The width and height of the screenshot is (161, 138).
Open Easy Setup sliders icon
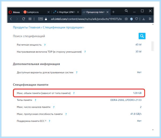click(x=150, y=19)
